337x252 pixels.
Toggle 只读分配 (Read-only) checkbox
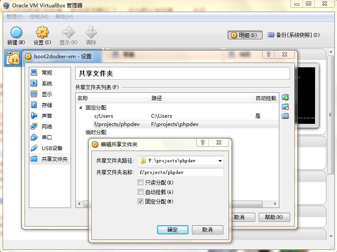[140, 183]
